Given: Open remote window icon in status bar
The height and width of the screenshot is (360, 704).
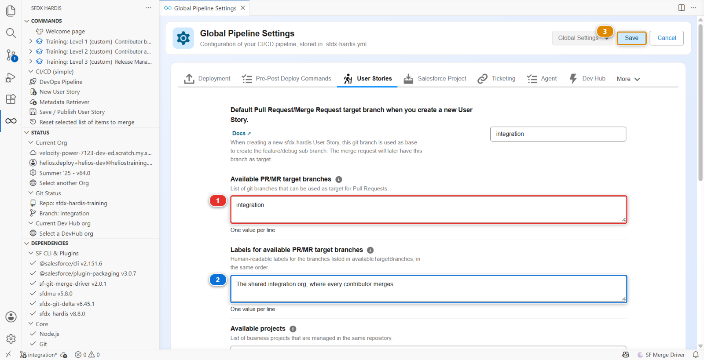Looking at the screenshot, I should (8, 355).
